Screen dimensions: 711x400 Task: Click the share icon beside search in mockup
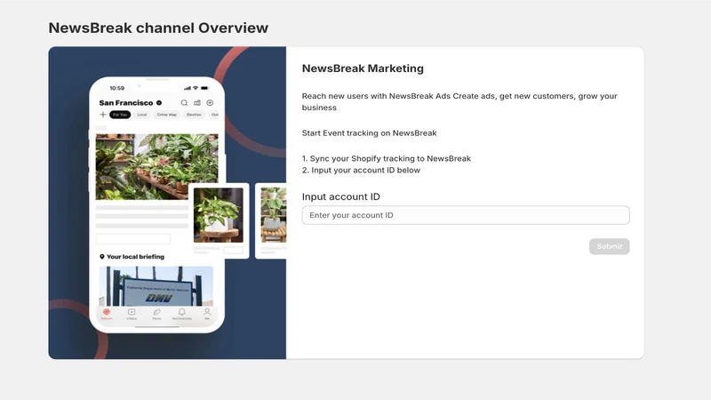click(197, 103)
